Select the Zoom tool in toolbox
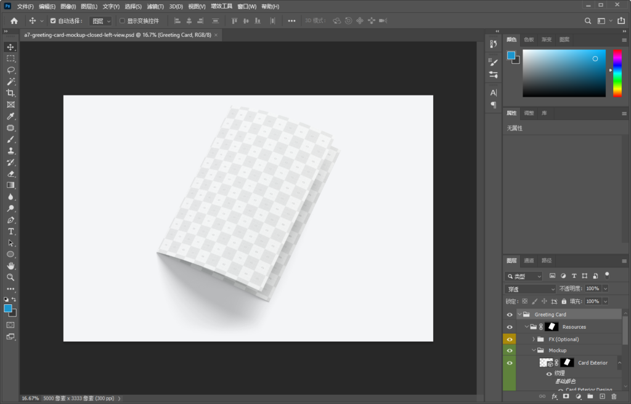The height and width of the screenshot is (404, 631). coord(10,277)
